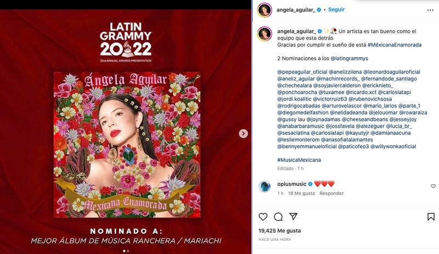Click the oplusmusic commenter avatar
This screenshot has height=254, width=439.
point(264,187)
